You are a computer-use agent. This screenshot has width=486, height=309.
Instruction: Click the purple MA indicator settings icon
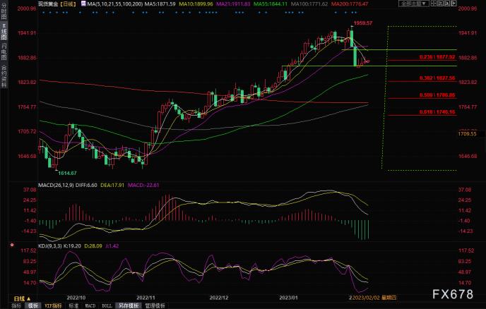click(x=83, y=4)
